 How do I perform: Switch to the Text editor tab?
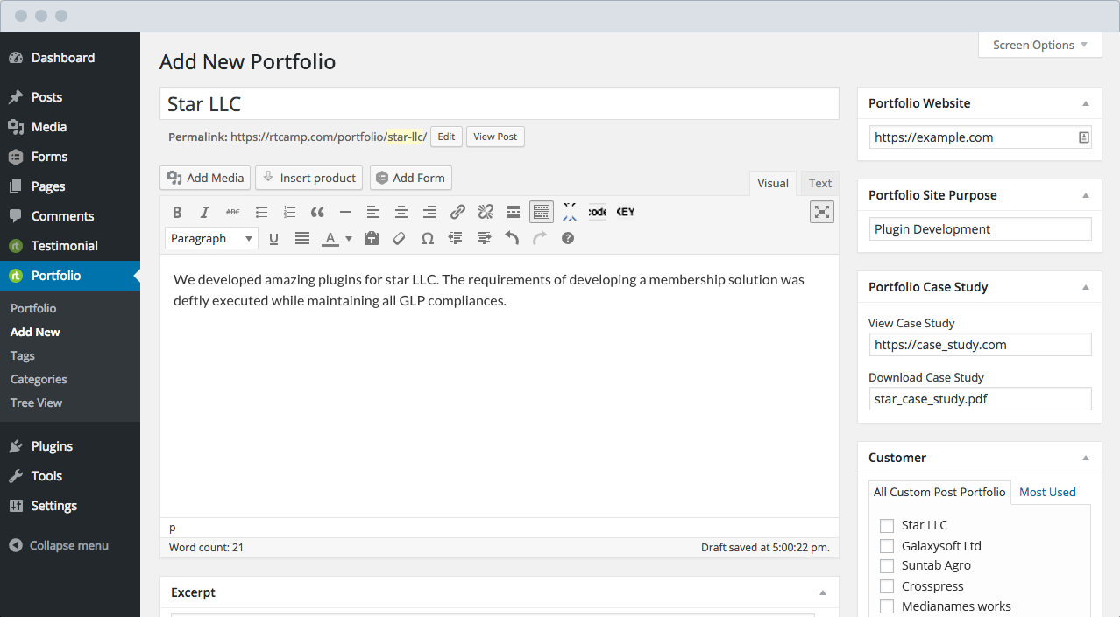(x=819, y=183)
